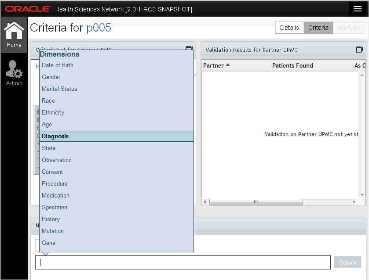Maximize the Validation Results panel
This screenshot has height=280, width=369.
click(359, 50)
